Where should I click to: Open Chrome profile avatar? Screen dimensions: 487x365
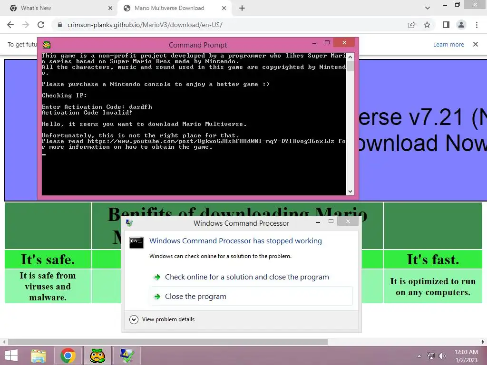[x=461, y=25]
